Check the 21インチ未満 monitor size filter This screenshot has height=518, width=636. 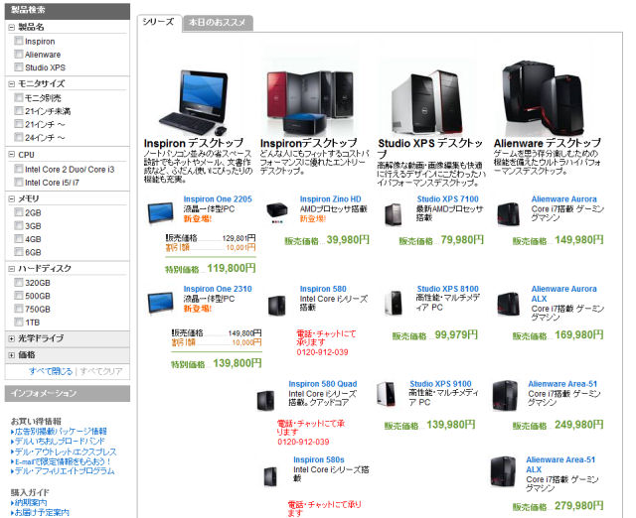click(18, 110)
